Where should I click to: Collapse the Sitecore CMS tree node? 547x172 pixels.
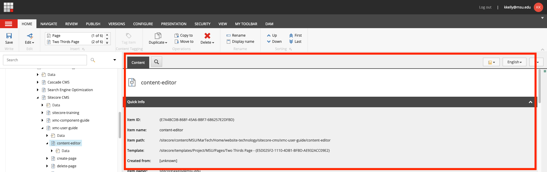[x=38, y=98]
